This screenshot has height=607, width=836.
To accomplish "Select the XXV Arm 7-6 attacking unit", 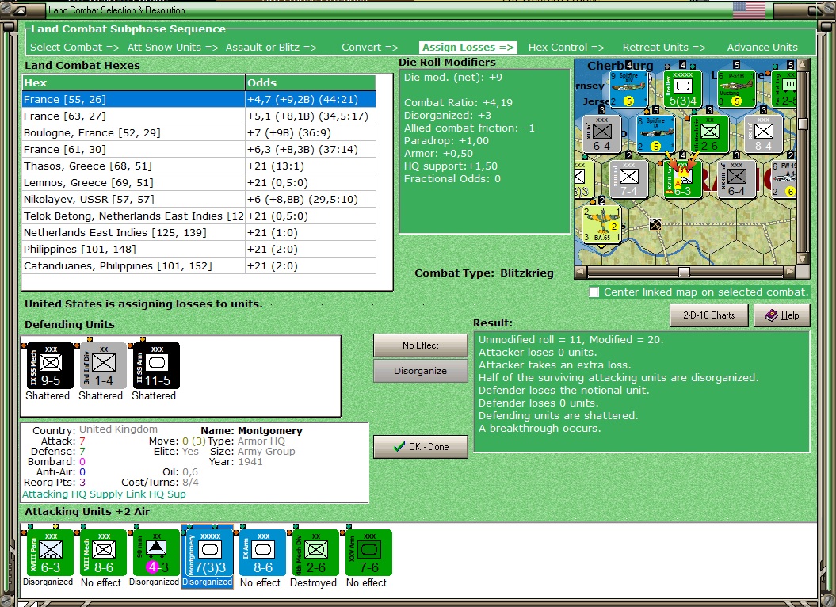I will point(369,552).
